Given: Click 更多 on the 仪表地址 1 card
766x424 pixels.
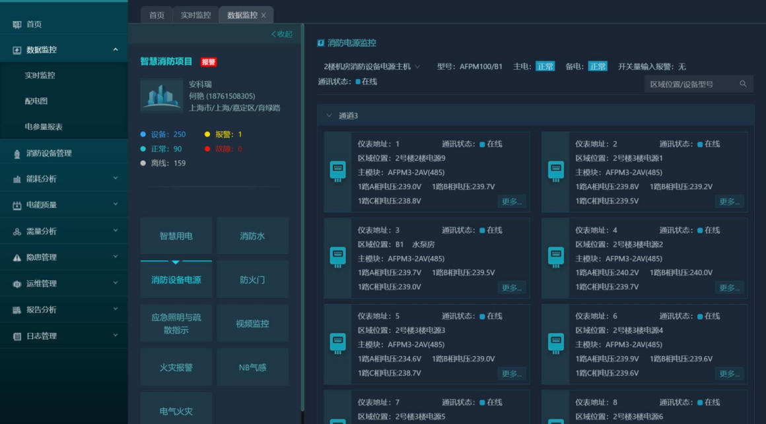Looking at the screenshot, I should (x=512, y=202).
